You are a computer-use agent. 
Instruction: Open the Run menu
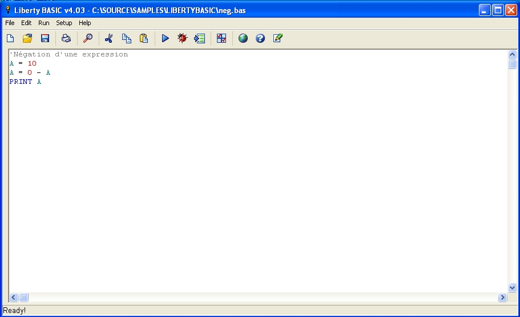click(44, 23)
